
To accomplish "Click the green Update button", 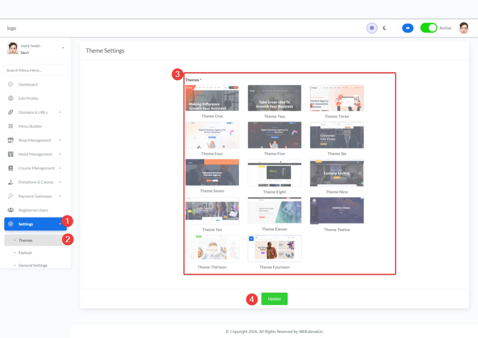I will [274, 299].
